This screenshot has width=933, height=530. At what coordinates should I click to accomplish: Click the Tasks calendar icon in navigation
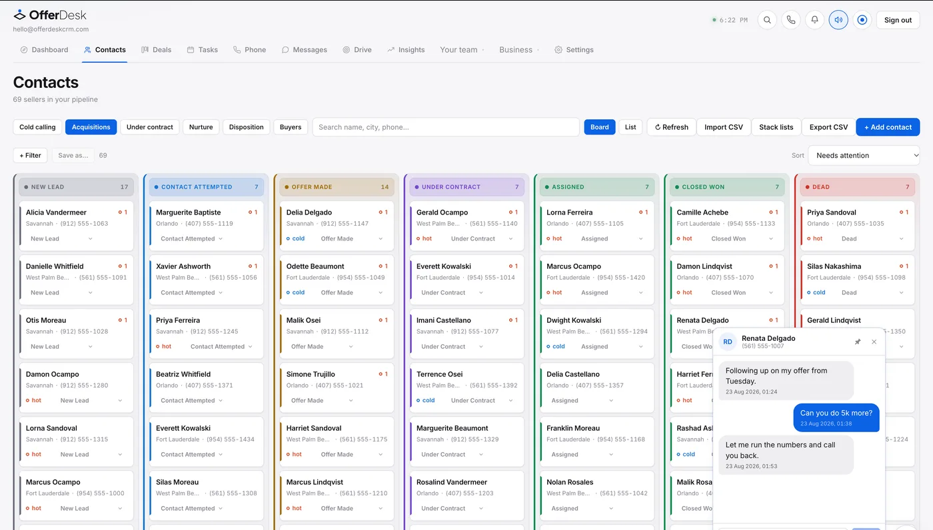[x=191, y=50]
